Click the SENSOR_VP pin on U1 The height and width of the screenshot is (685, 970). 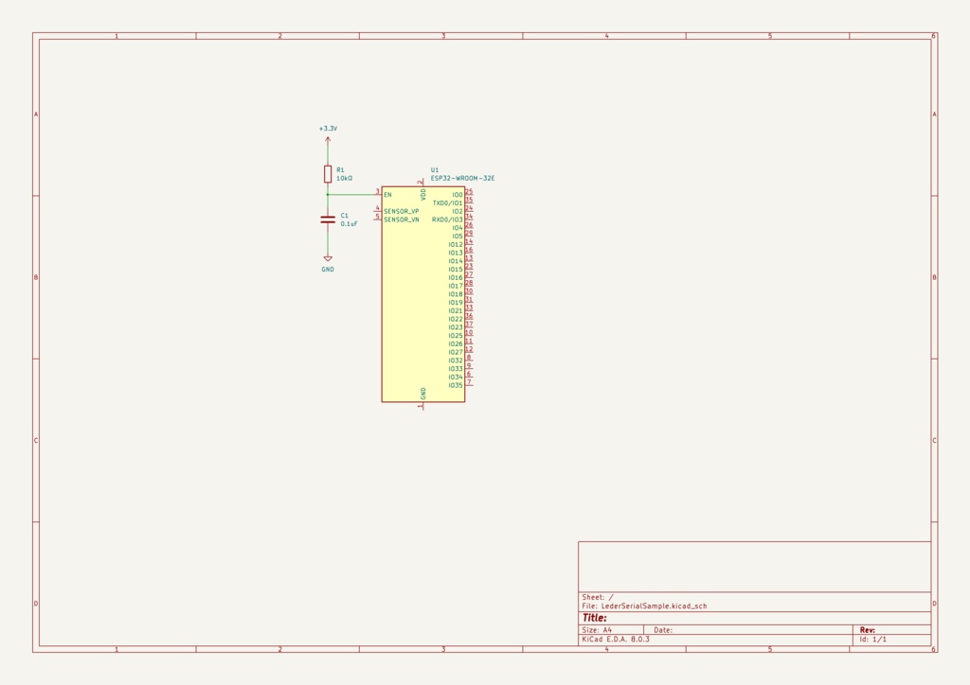[398, 210]
